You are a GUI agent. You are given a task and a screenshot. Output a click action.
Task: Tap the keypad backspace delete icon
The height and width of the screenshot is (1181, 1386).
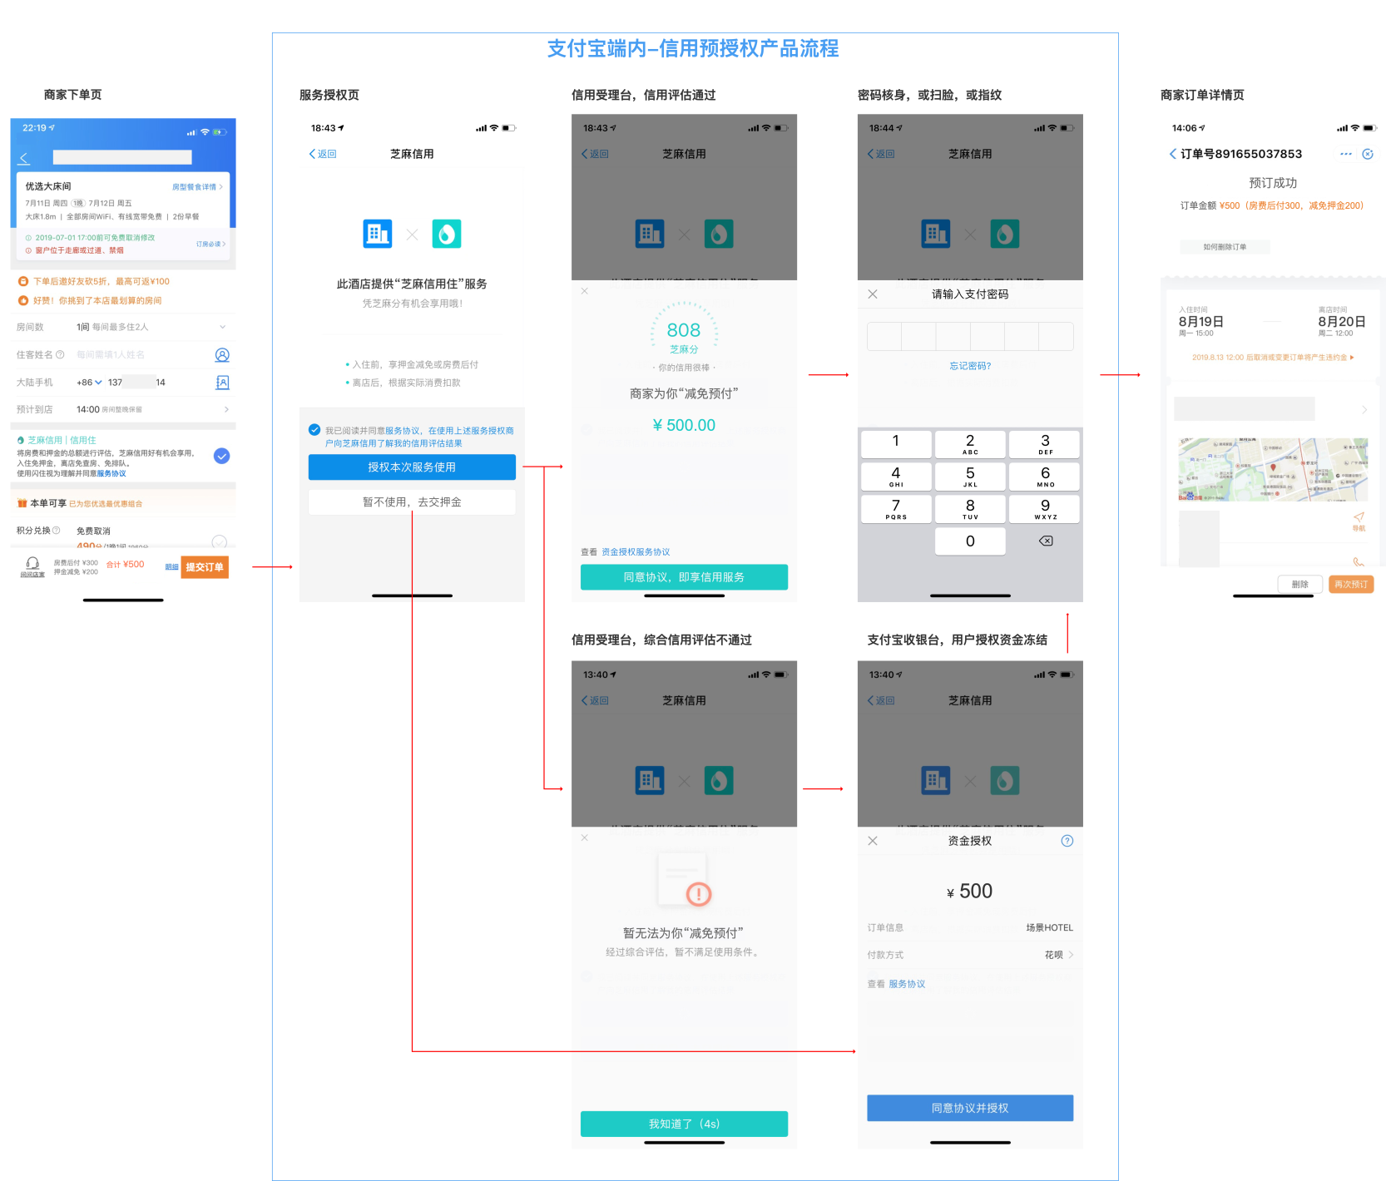click(1046, 541)
